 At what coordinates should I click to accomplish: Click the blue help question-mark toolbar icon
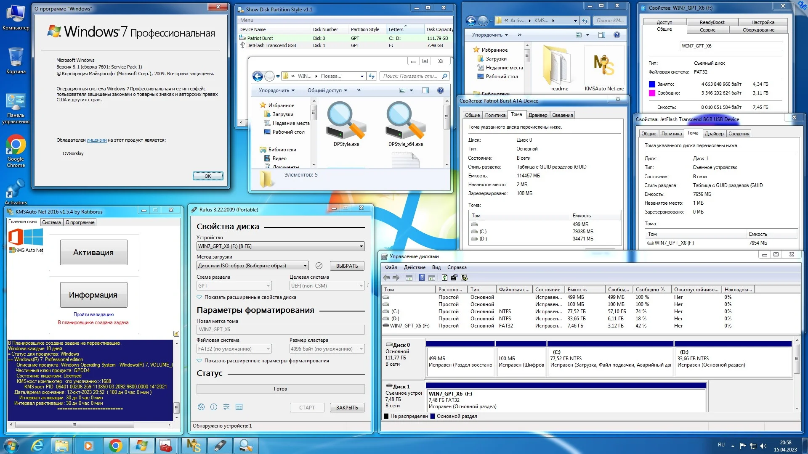(422, 277)
